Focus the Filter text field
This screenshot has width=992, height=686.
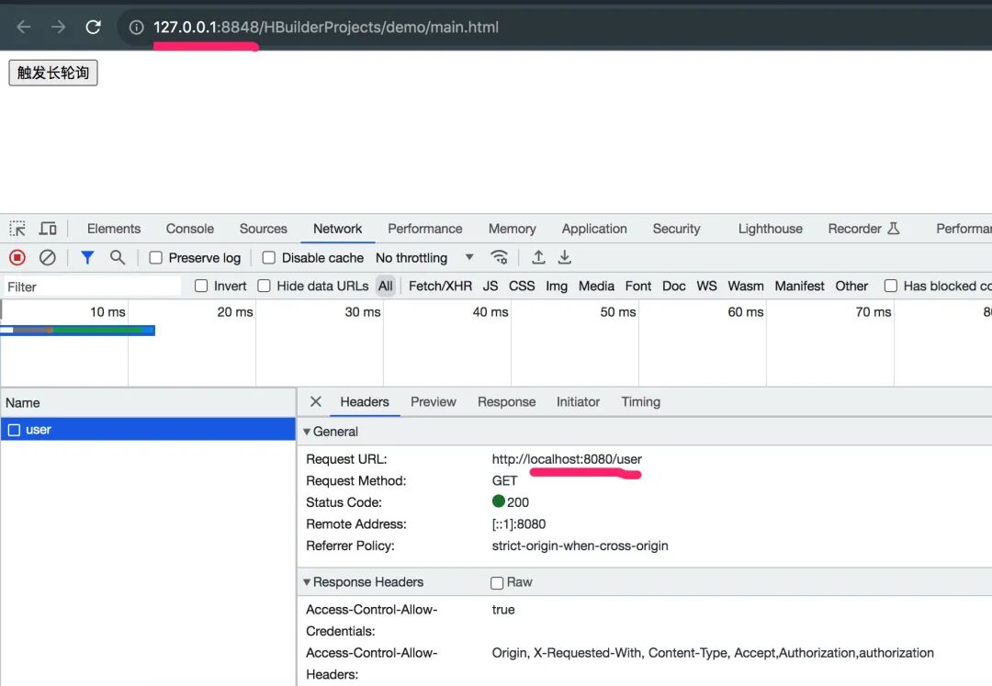[x=93, y=287]
